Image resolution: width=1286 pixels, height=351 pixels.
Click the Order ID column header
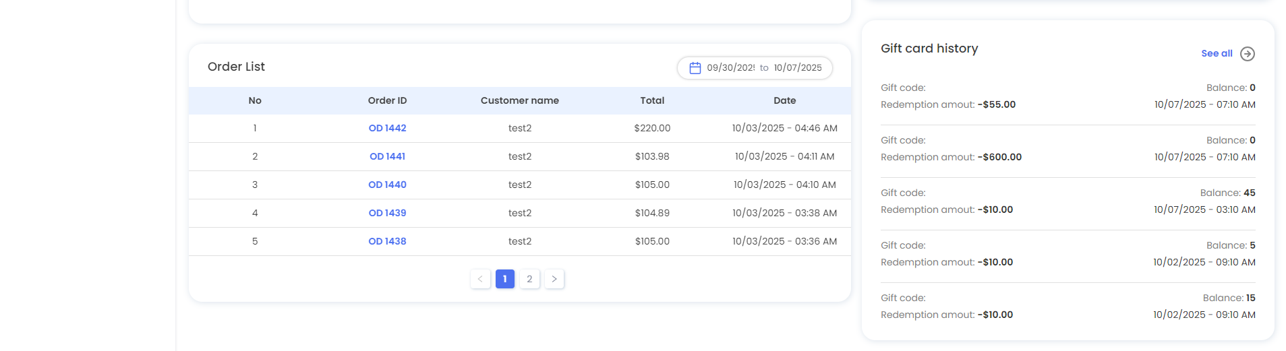coord(387,100)
